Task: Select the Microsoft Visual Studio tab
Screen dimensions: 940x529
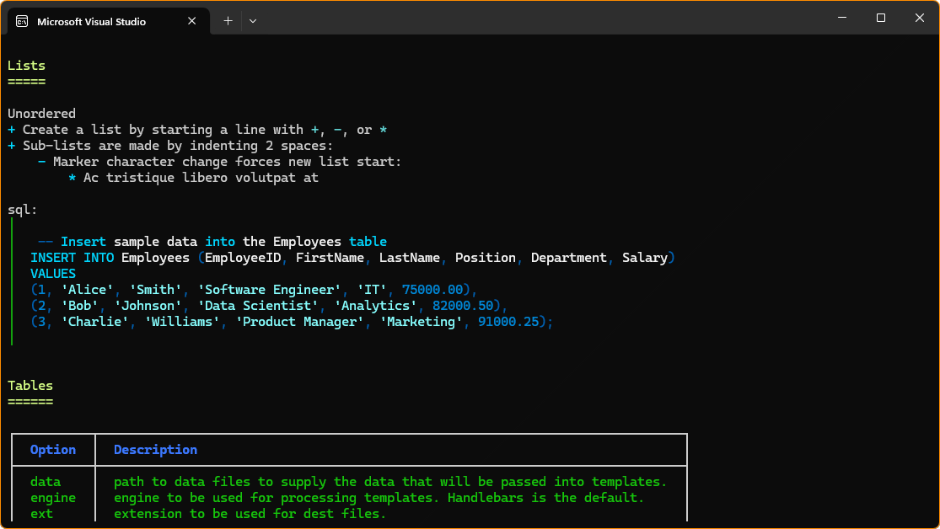Action: pyautogui.click(x=91, y=21)
